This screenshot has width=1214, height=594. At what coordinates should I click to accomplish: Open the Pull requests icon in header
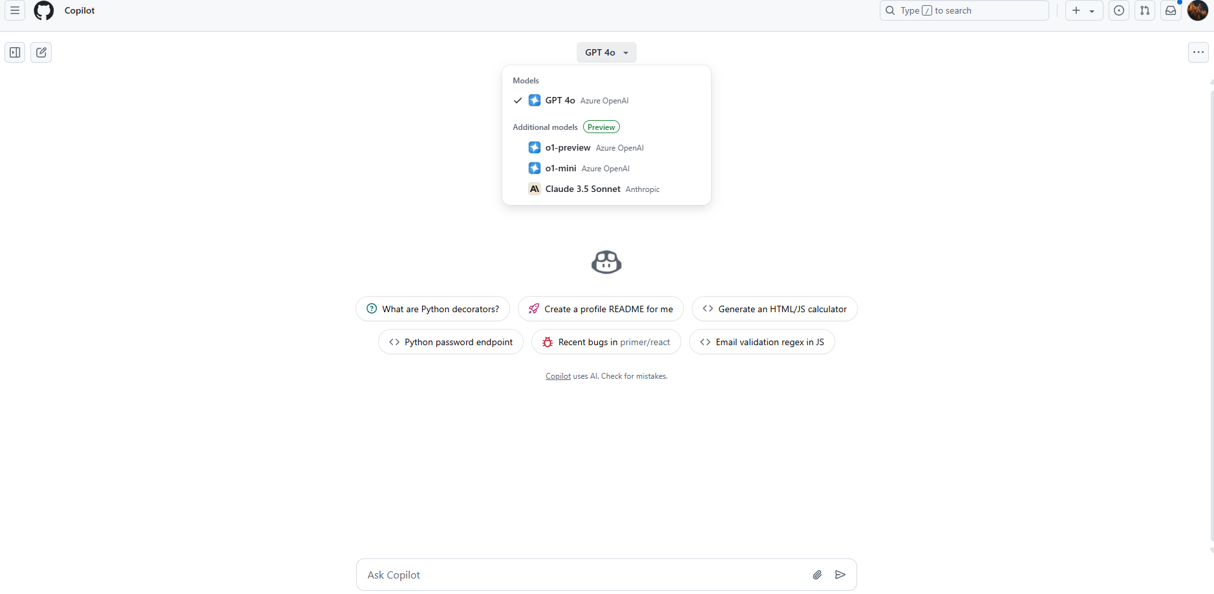click(x=1145, y=10)
